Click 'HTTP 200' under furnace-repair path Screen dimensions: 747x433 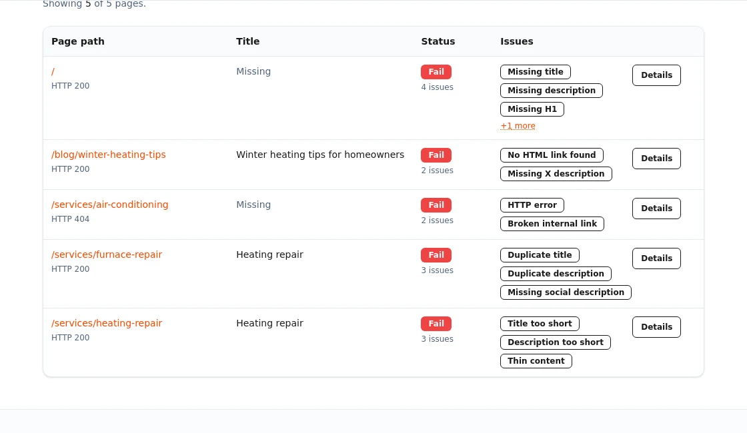click(x=70, y=269)
